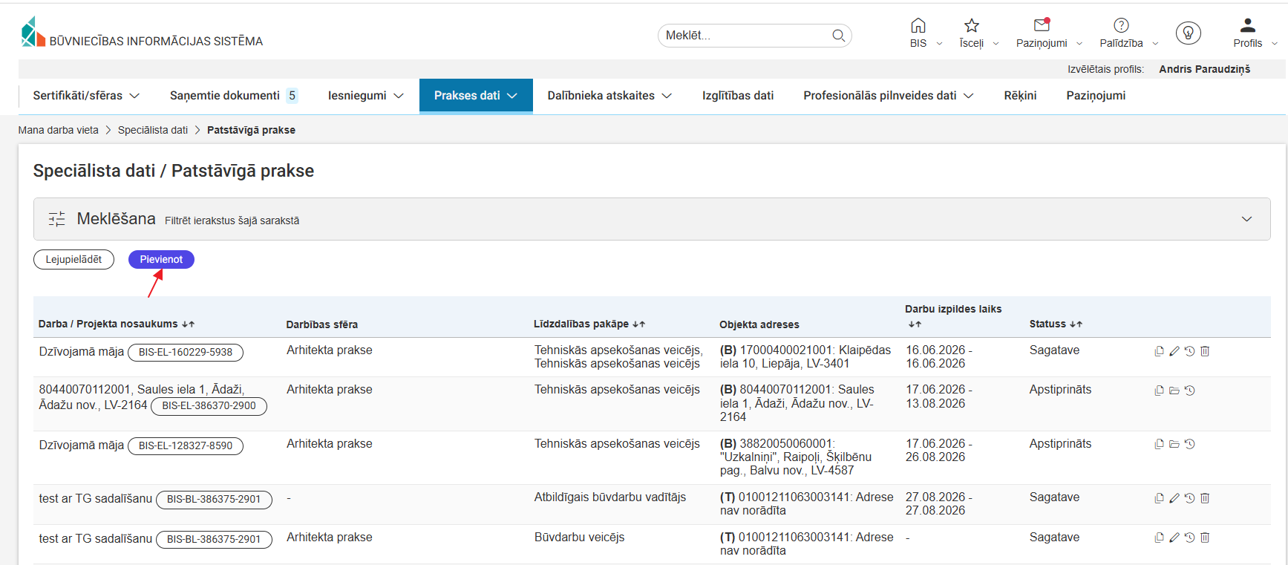Screen dimensions: 1288x565
Task: Edit the BIS-EL-160229-5938 row with pencil icon
Action: pyautogui.click(x=1174, y=351)
